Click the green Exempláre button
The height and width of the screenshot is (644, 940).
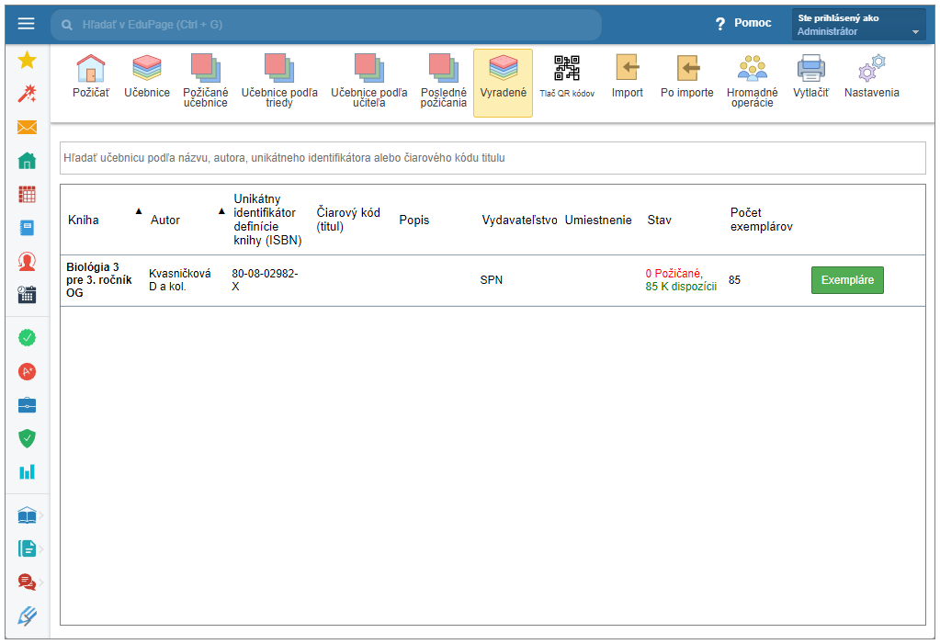(847, 280)
